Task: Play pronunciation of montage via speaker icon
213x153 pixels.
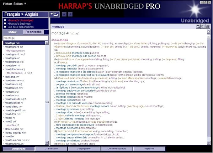Action: click(x=67, y=33)
